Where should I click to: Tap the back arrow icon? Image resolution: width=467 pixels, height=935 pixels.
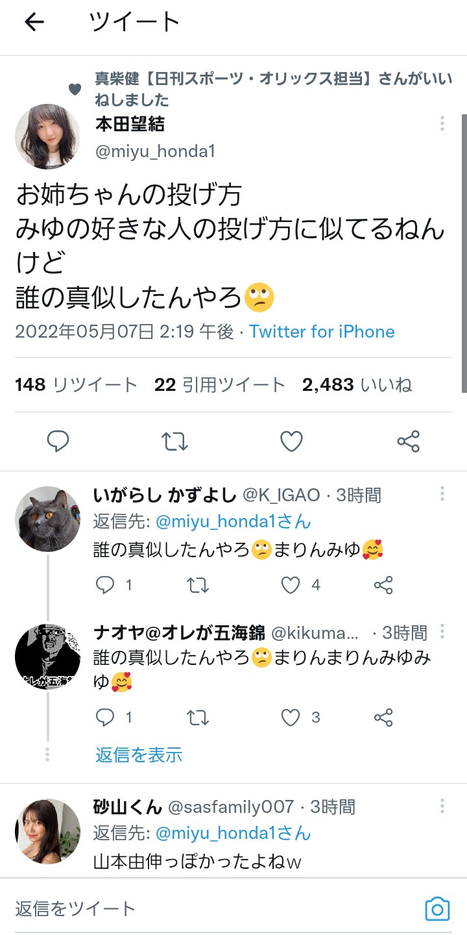pyautogui.click(x=34, y=22)
